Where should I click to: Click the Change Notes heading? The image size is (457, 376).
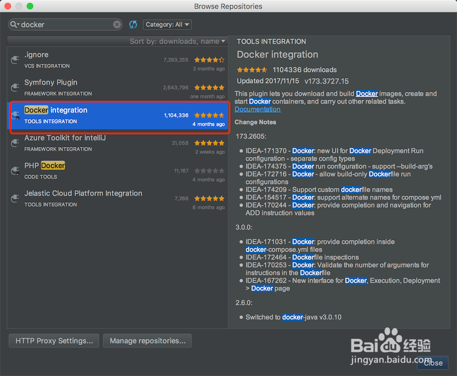coord(255,122)
